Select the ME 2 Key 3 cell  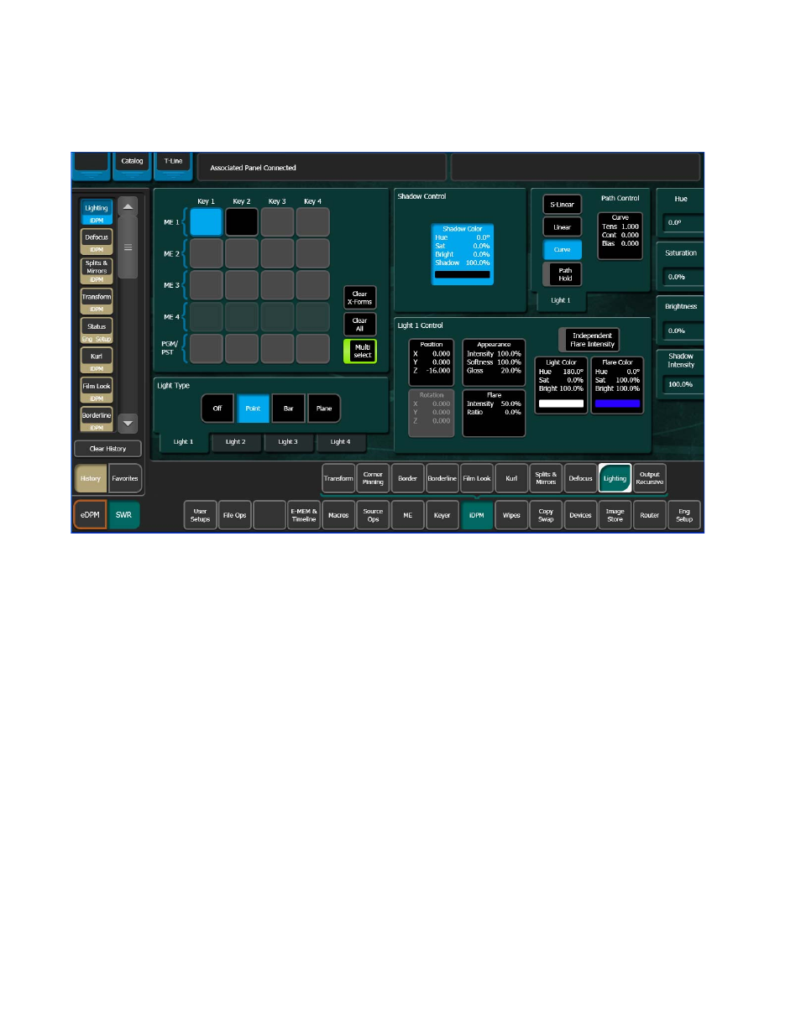pos(277,253)
